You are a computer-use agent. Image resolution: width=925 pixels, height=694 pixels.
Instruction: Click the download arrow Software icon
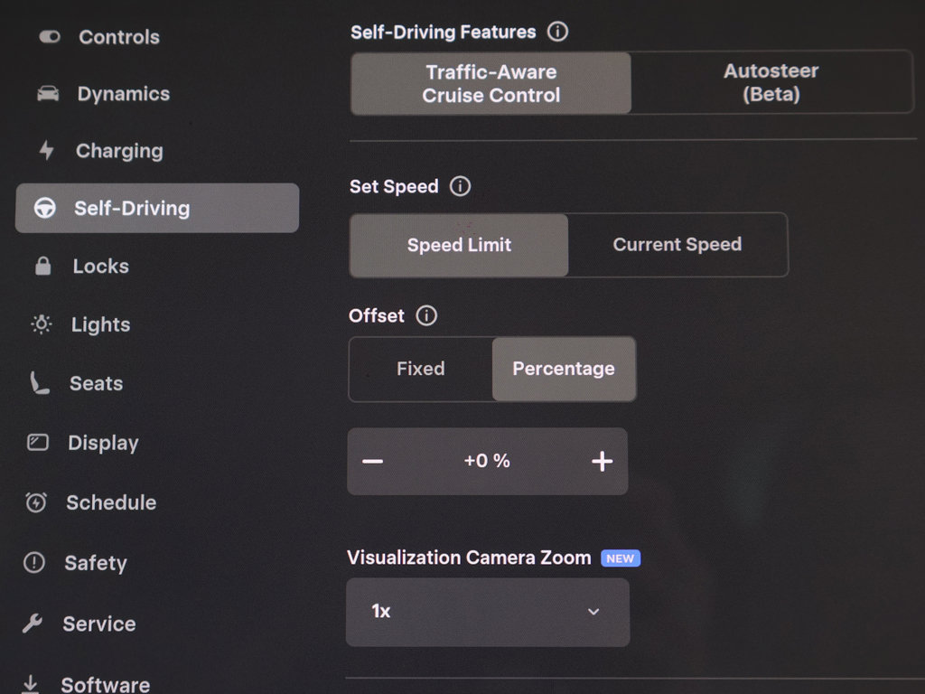click(30, 684)
